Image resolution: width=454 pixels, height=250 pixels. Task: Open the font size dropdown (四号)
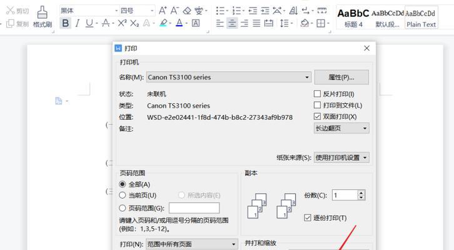tap(152, 11)
